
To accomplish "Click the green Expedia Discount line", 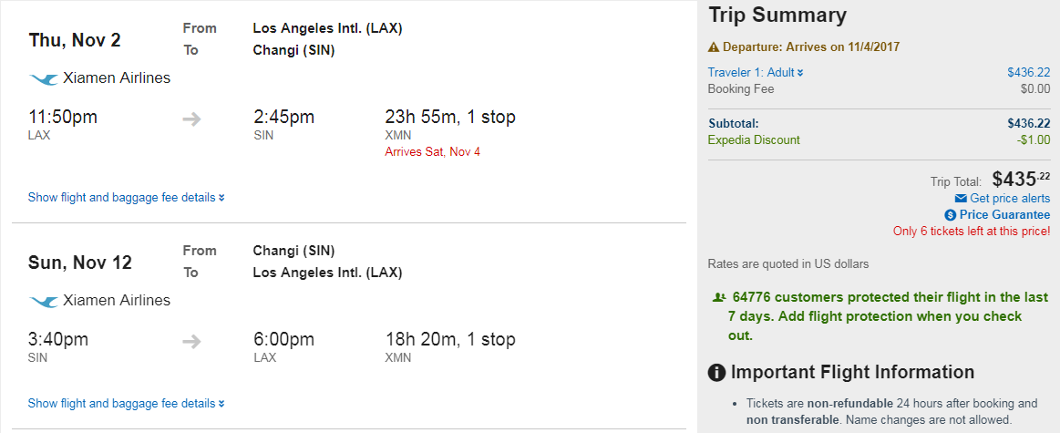I will coord(754,140).
